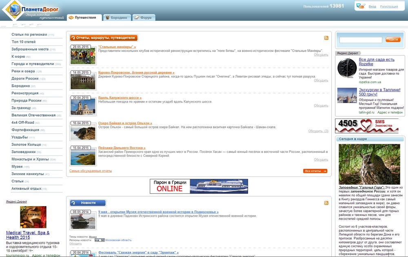Open Самые обсуждаемые отчеты link
Image resolution: width=408 pixels, height=257 pixels.
[x=91, y=171]
